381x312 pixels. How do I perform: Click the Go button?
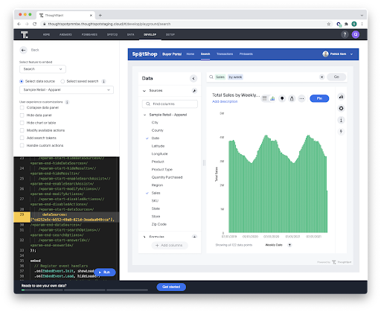tap(336, 77)
